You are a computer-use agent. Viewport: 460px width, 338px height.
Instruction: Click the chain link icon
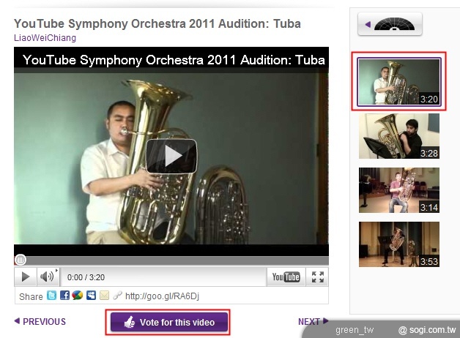(117, 296)
